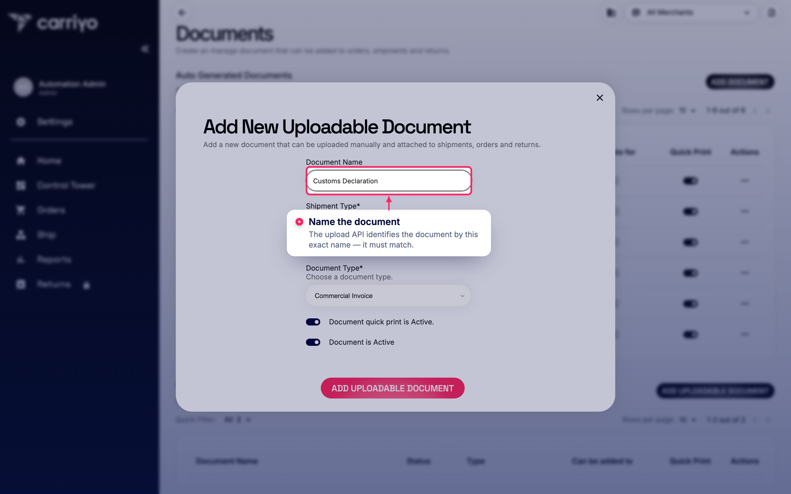Viewport: 791px width, 494px height.
Task: Click the ADD UPLOADABLE DOCUMENT dialog button
Action: [x=392, y=388]
